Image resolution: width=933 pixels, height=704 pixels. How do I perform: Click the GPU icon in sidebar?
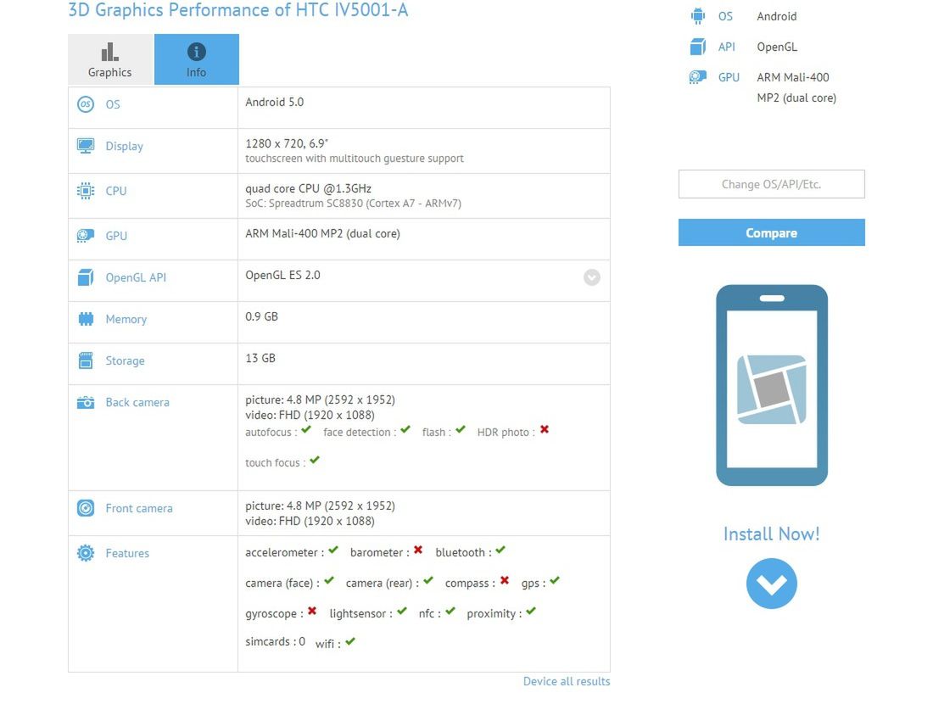tap(698, 77)
